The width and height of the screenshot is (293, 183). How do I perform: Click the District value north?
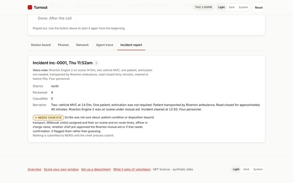pyautogui.click(x=55, y=86)
